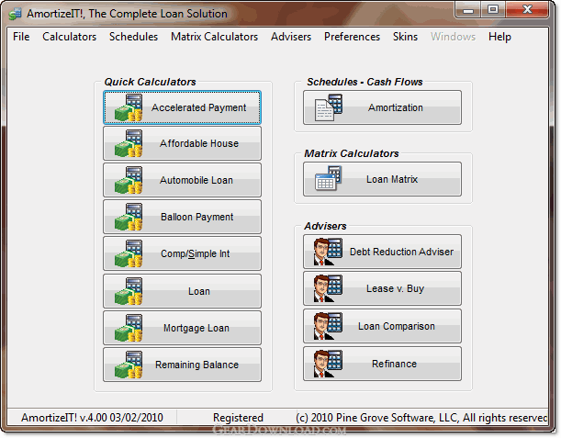Open the Comp/Simple Int calculator
The height and width of the screenshot is (438, 561).
click(182, 253)
